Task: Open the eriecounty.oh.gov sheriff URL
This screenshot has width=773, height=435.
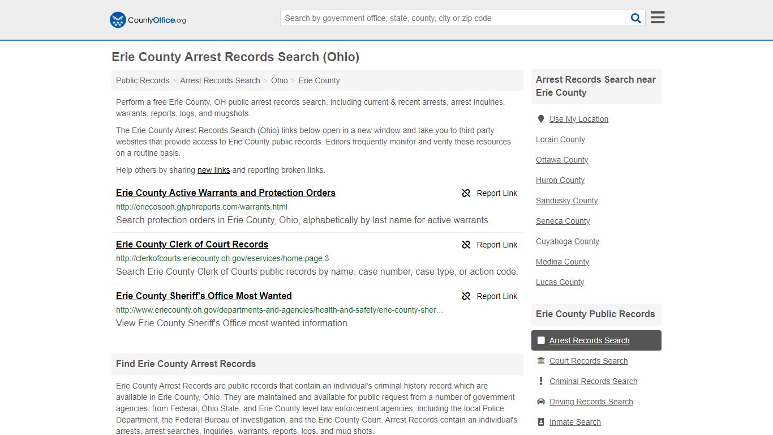Action: click(x=280, y=310)
